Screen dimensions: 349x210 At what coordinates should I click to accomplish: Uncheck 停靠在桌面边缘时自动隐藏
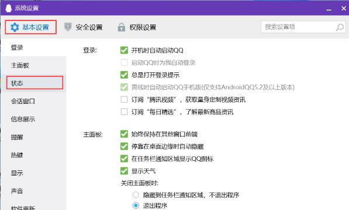coord(124,146)
